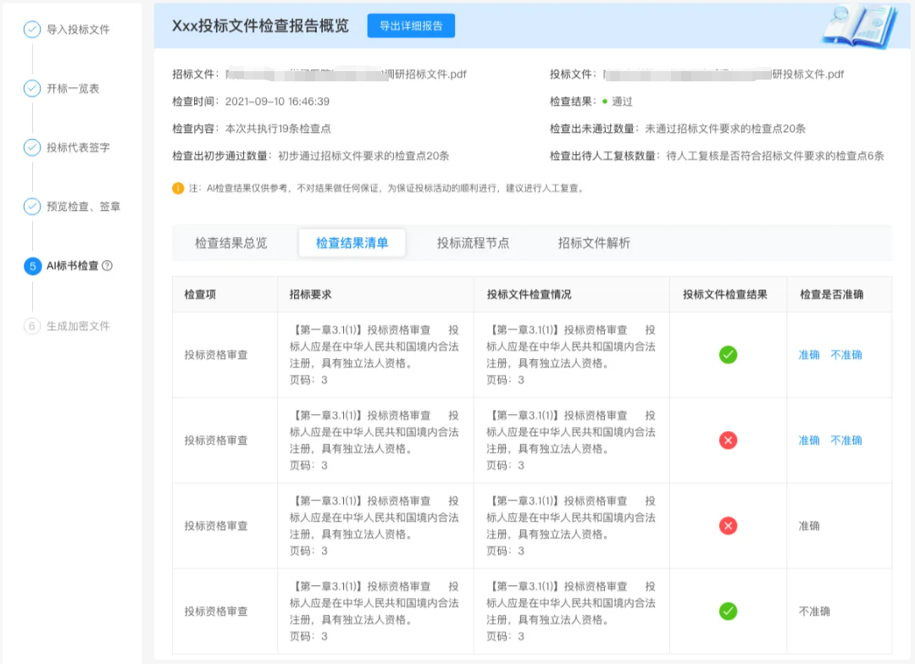Click the 导入投标文件 step checkmark icon
The height and width of the screenshot is (664, 915).
[32, 29]
